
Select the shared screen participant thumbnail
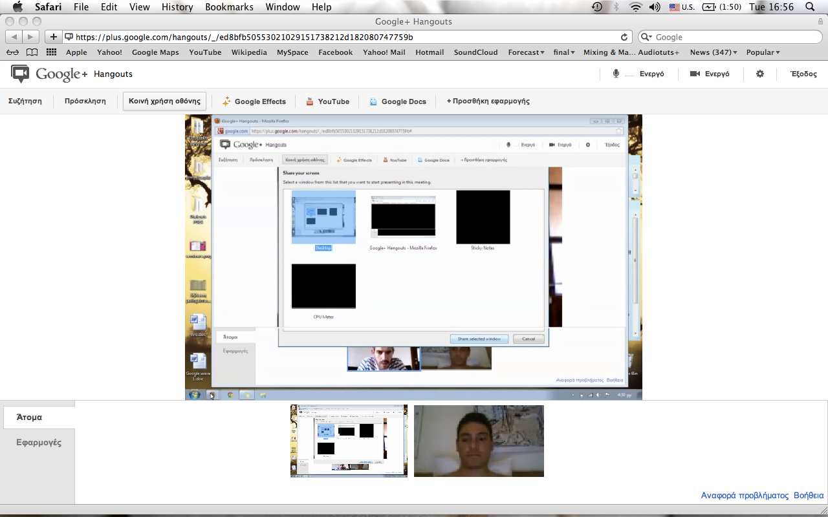(349, 441)
